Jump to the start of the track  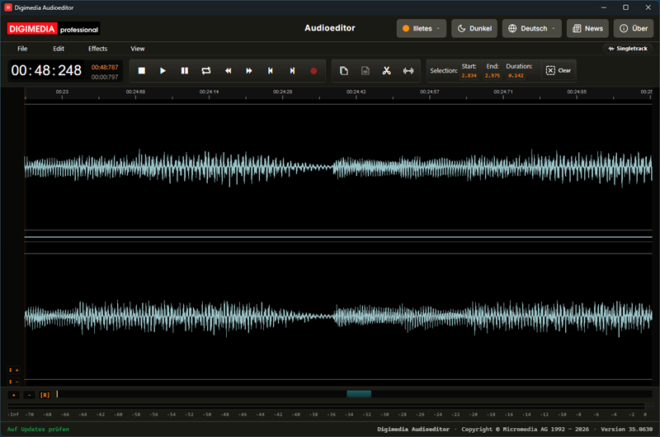point(271,71)
